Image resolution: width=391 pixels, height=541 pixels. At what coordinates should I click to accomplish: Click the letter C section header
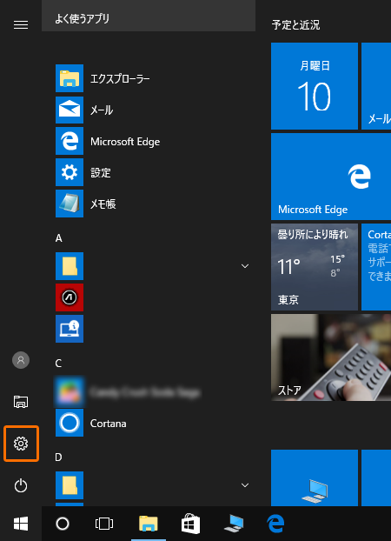coord(58,364)
